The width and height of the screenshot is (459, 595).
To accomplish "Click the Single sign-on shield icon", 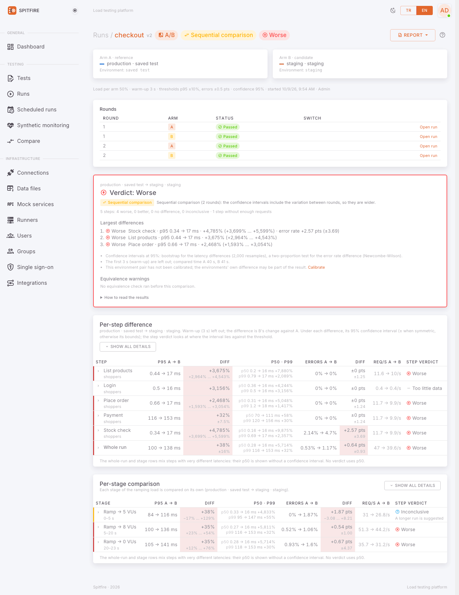I will click(10, 267).
